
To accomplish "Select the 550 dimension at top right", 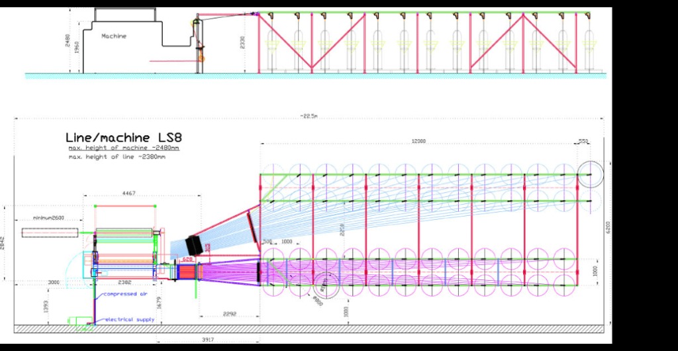I will pyautogui.click(x=583, y=142).
